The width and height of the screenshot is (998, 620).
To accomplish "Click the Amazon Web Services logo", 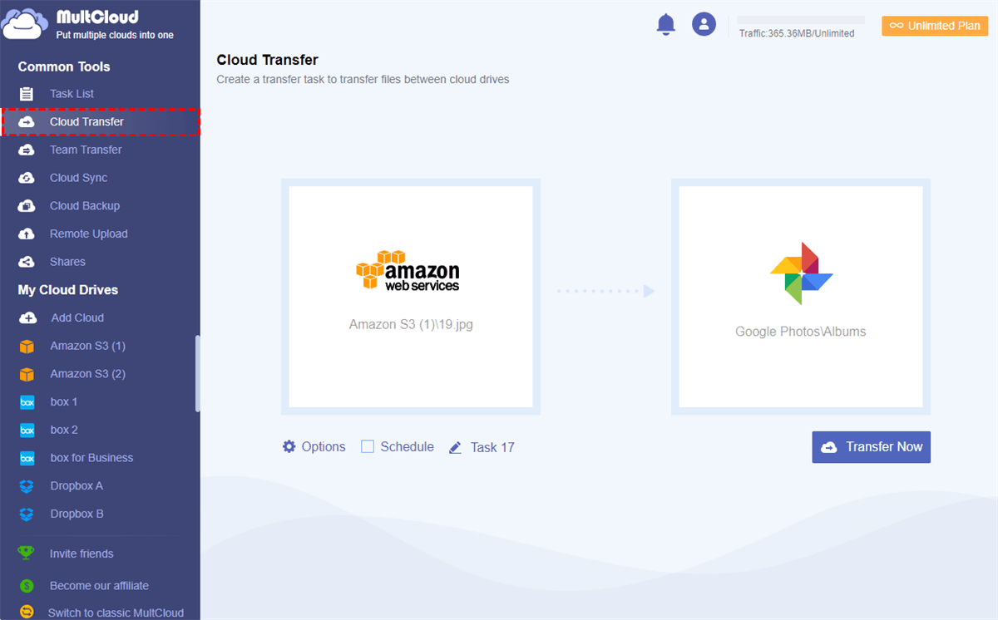I will pos(408,271).
